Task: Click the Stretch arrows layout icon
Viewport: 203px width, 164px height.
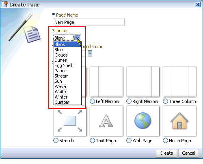Action: coord(70,121)
